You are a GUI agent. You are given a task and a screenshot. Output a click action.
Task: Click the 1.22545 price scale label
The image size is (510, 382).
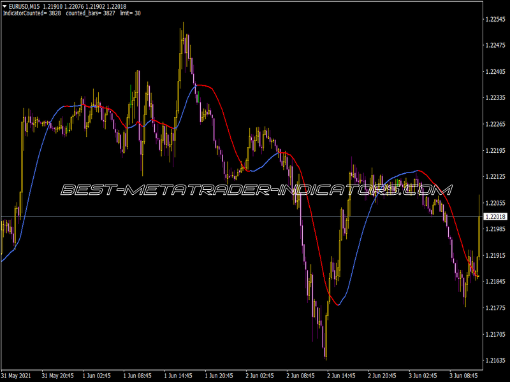pos(496,20)
